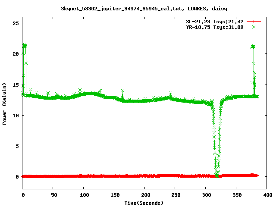Click the bottom of the green dip near 320 seconds

click(x=217, y=175)
